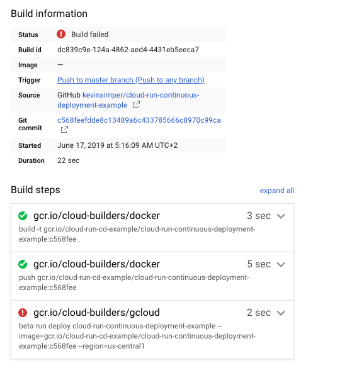Click the docker push command description text
Image resolution: width=347 pixels, height=375 pixels.
[134, 283]
